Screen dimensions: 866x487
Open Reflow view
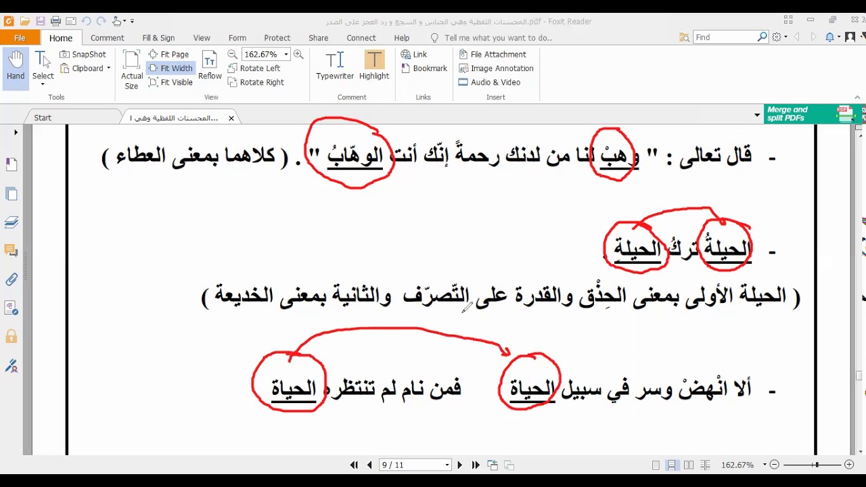210,66
